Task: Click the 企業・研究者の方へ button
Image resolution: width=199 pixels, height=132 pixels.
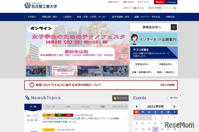Action: pos(142,72)
